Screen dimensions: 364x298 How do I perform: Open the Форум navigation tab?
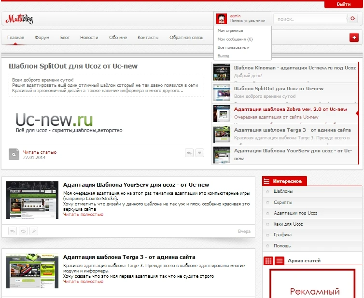coord(42,38)
